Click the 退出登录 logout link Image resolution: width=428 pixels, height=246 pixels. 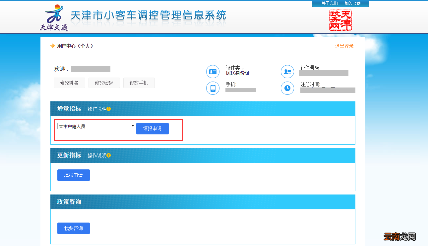click(x=344, y=46)
